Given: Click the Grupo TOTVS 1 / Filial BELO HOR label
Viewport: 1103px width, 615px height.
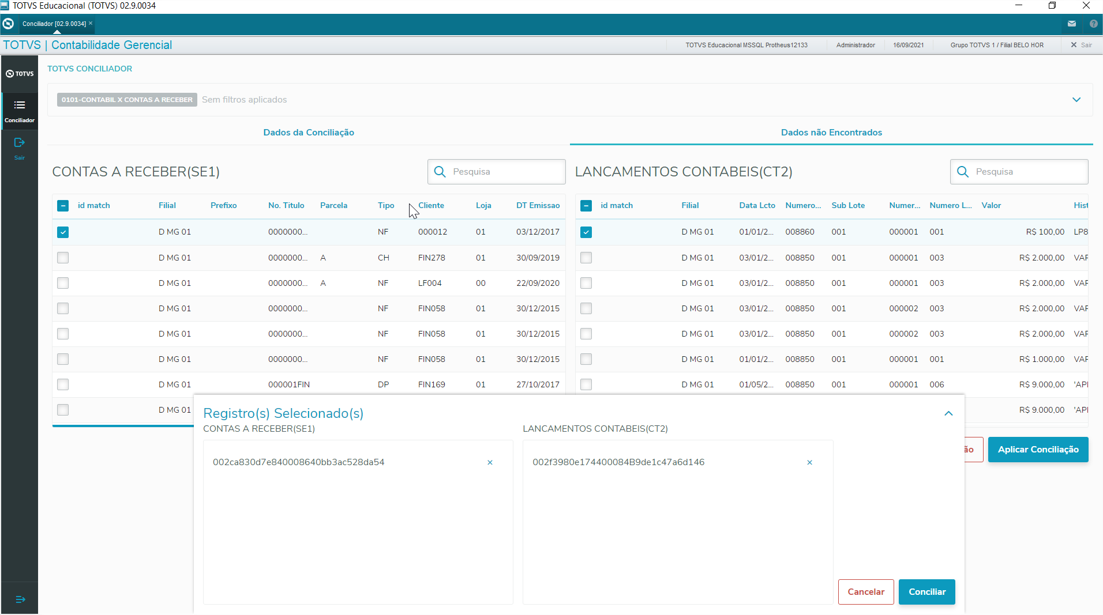Looking at the screenshot, I should tap(997, 45).
